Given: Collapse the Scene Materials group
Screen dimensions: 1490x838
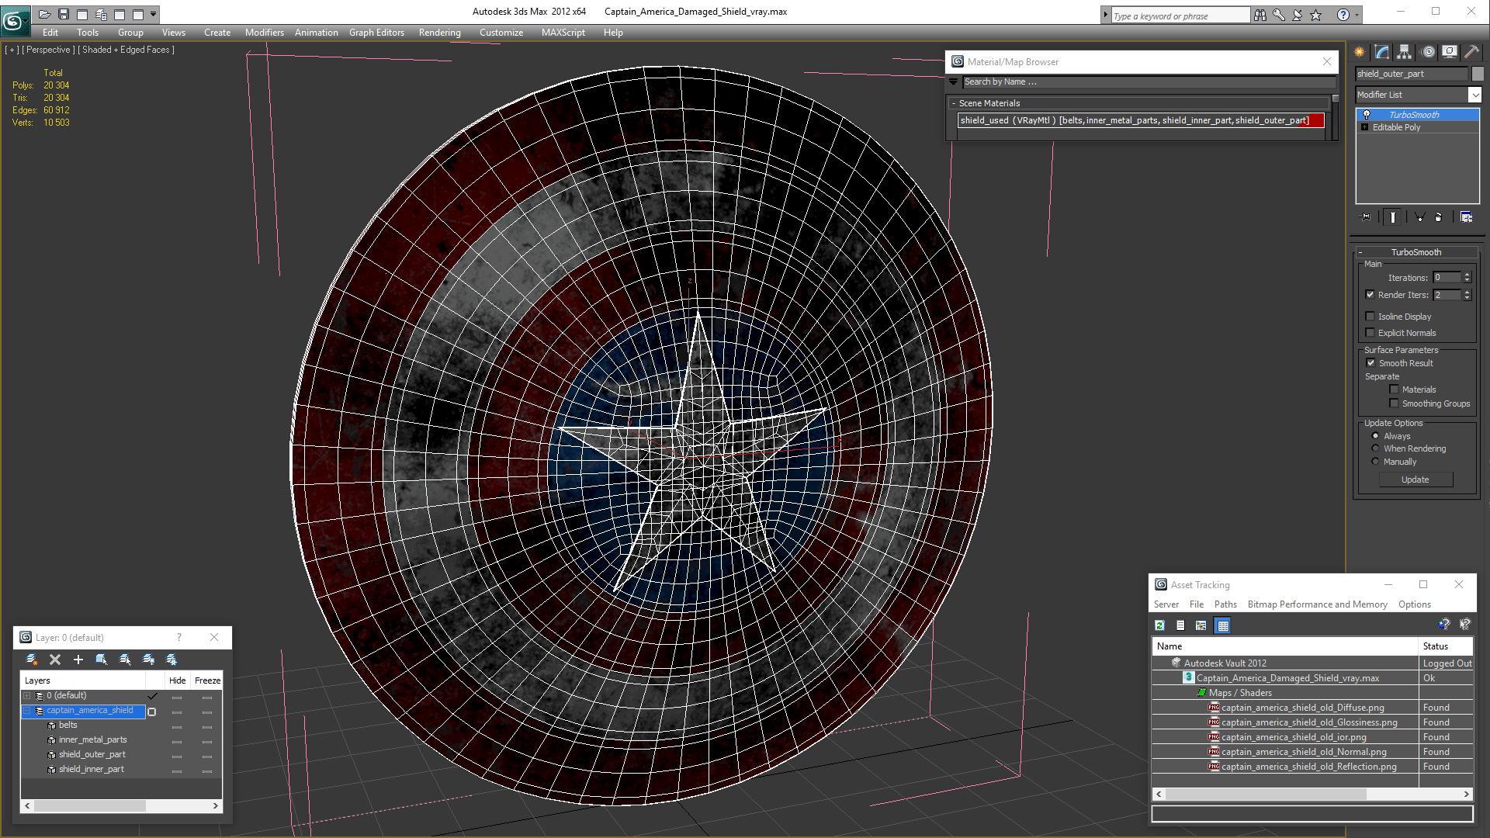Looking at the screenshot, I should tap(954, 103).
